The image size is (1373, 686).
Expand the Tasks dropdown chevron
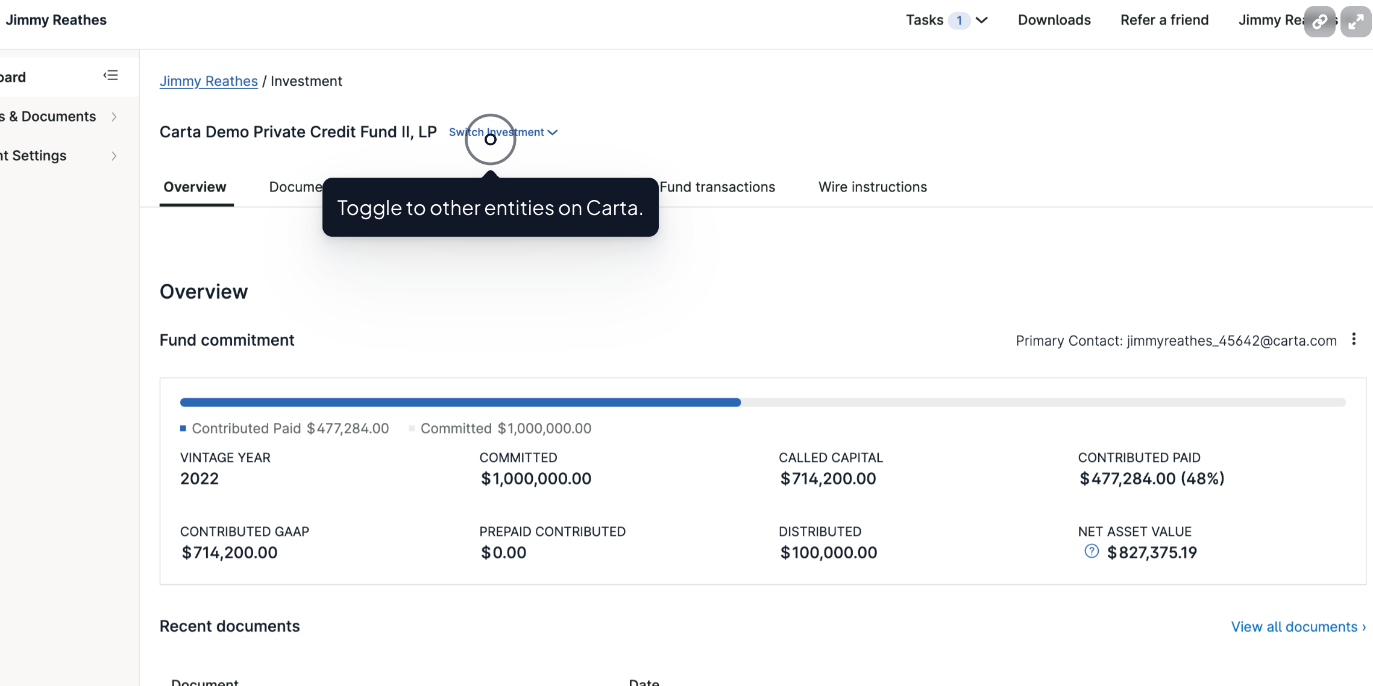[x=982, y=20]
